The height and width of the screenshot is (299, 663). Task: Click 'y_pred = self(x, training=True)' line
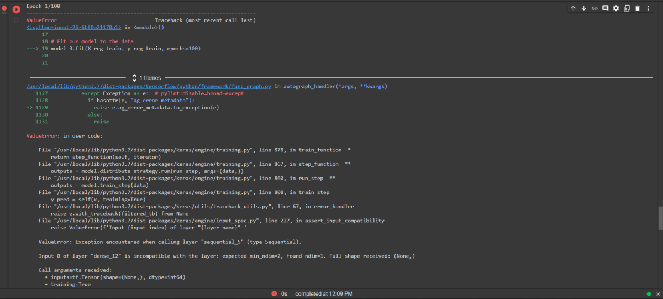pyautogui.click(x=98, y=200)
